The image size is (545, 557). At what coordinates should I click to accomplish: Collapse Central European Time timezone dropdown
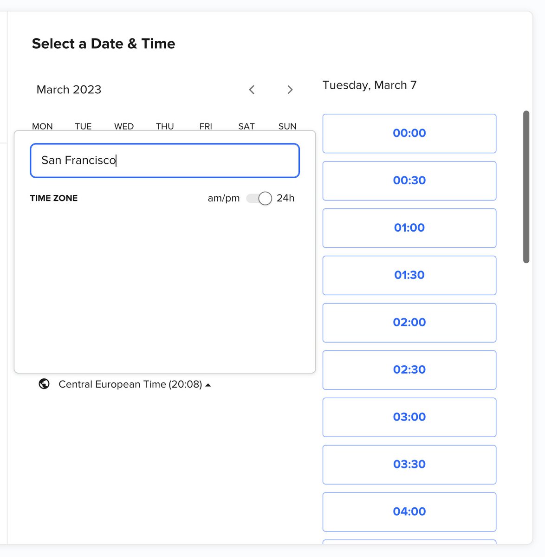135,384
